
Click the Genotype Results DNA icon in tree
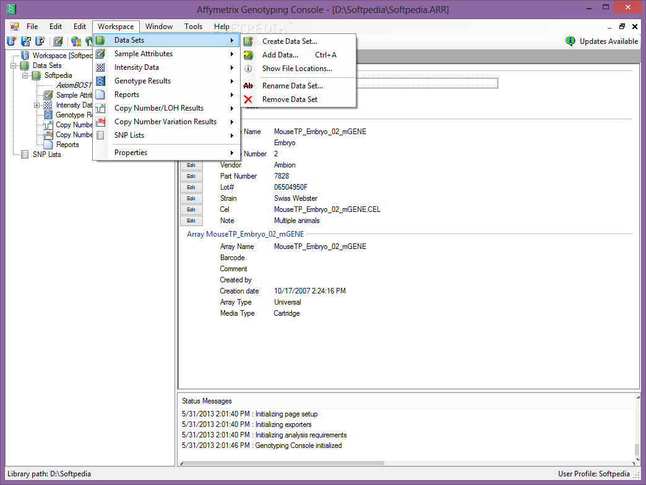click(x=48, y=115)
